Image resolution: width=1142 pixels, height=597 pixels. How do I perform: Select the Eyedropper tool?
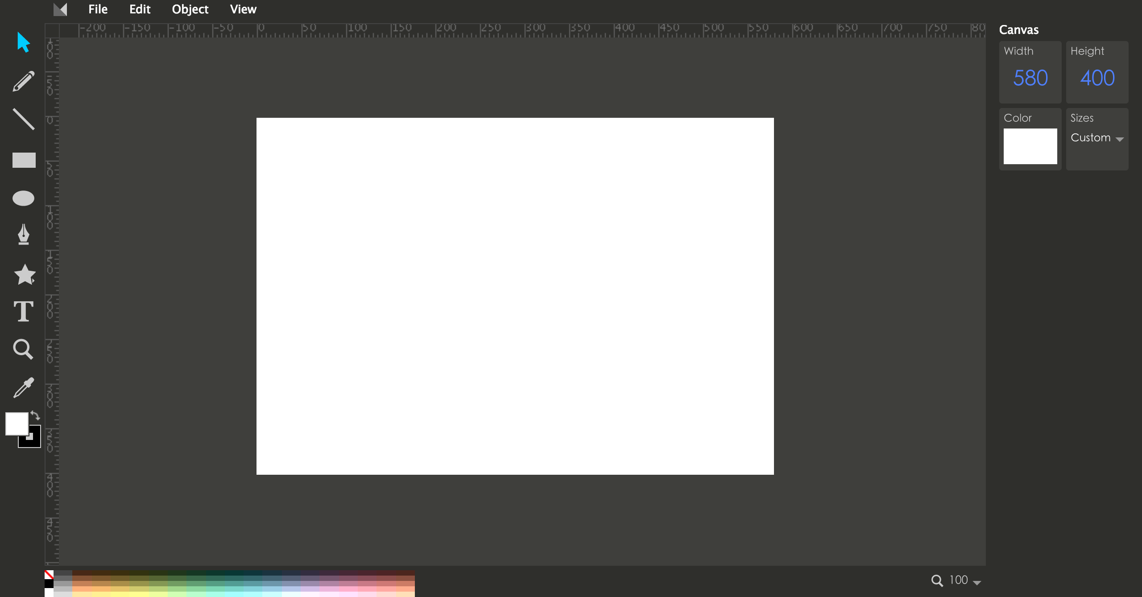[23, 388]
